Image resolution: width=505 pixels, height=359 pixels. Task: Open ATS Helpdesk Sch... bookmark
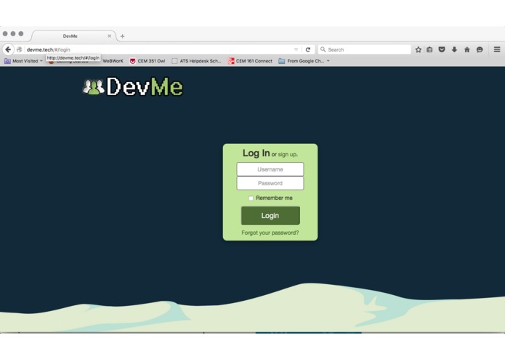coord(196,61)
